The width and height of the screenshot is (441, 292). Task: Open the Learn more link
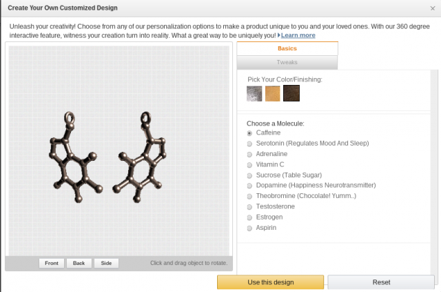pyautogui.click(x=298, y=35)
